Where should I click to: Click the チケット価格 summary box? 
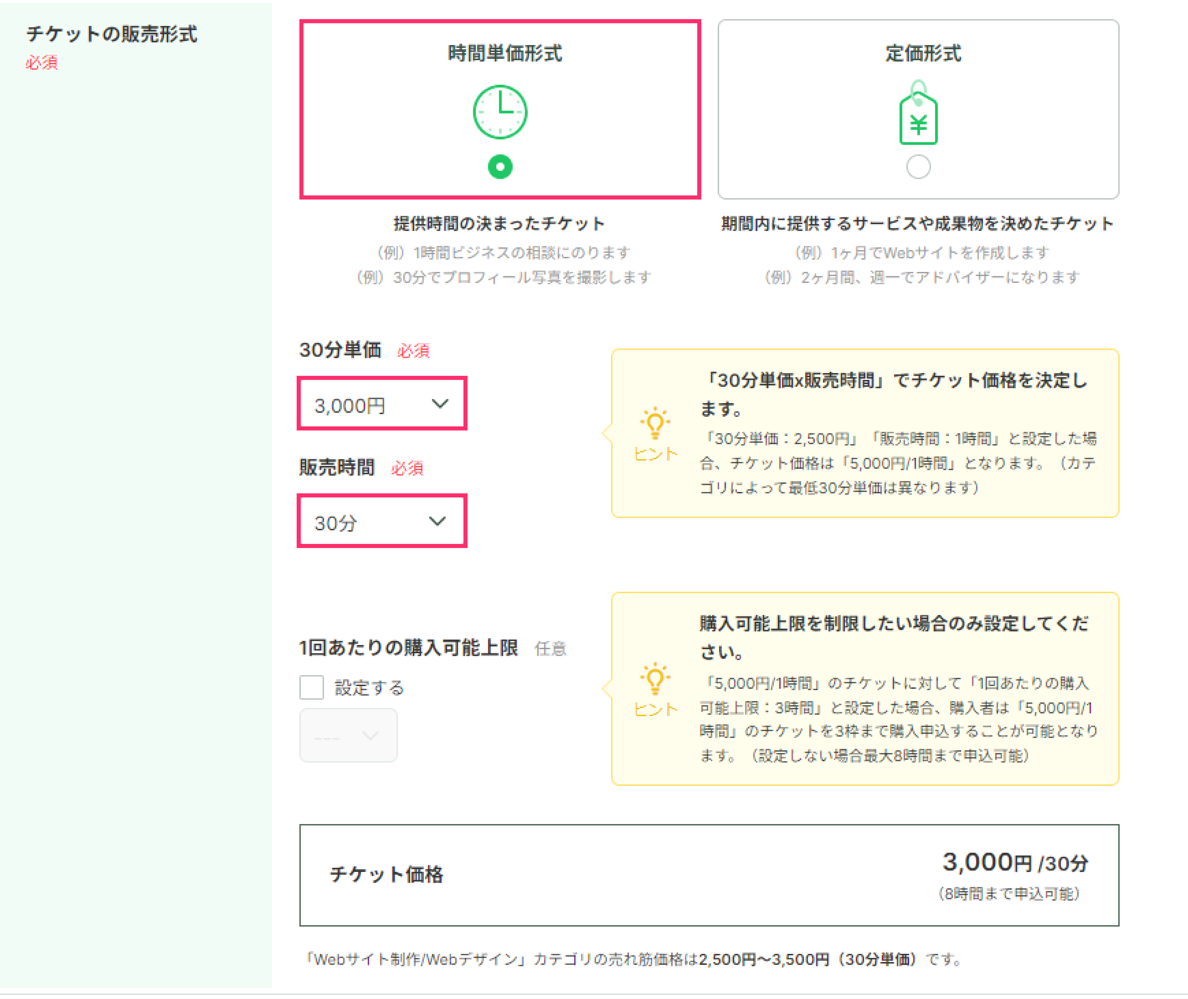709,875
